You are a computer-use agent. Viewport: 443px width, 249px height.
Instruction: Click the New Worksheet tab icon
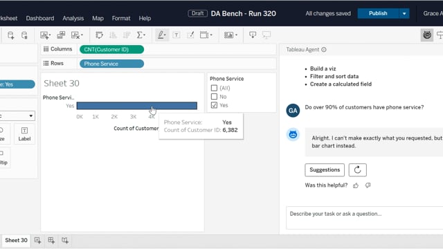(x=37, y=240)
